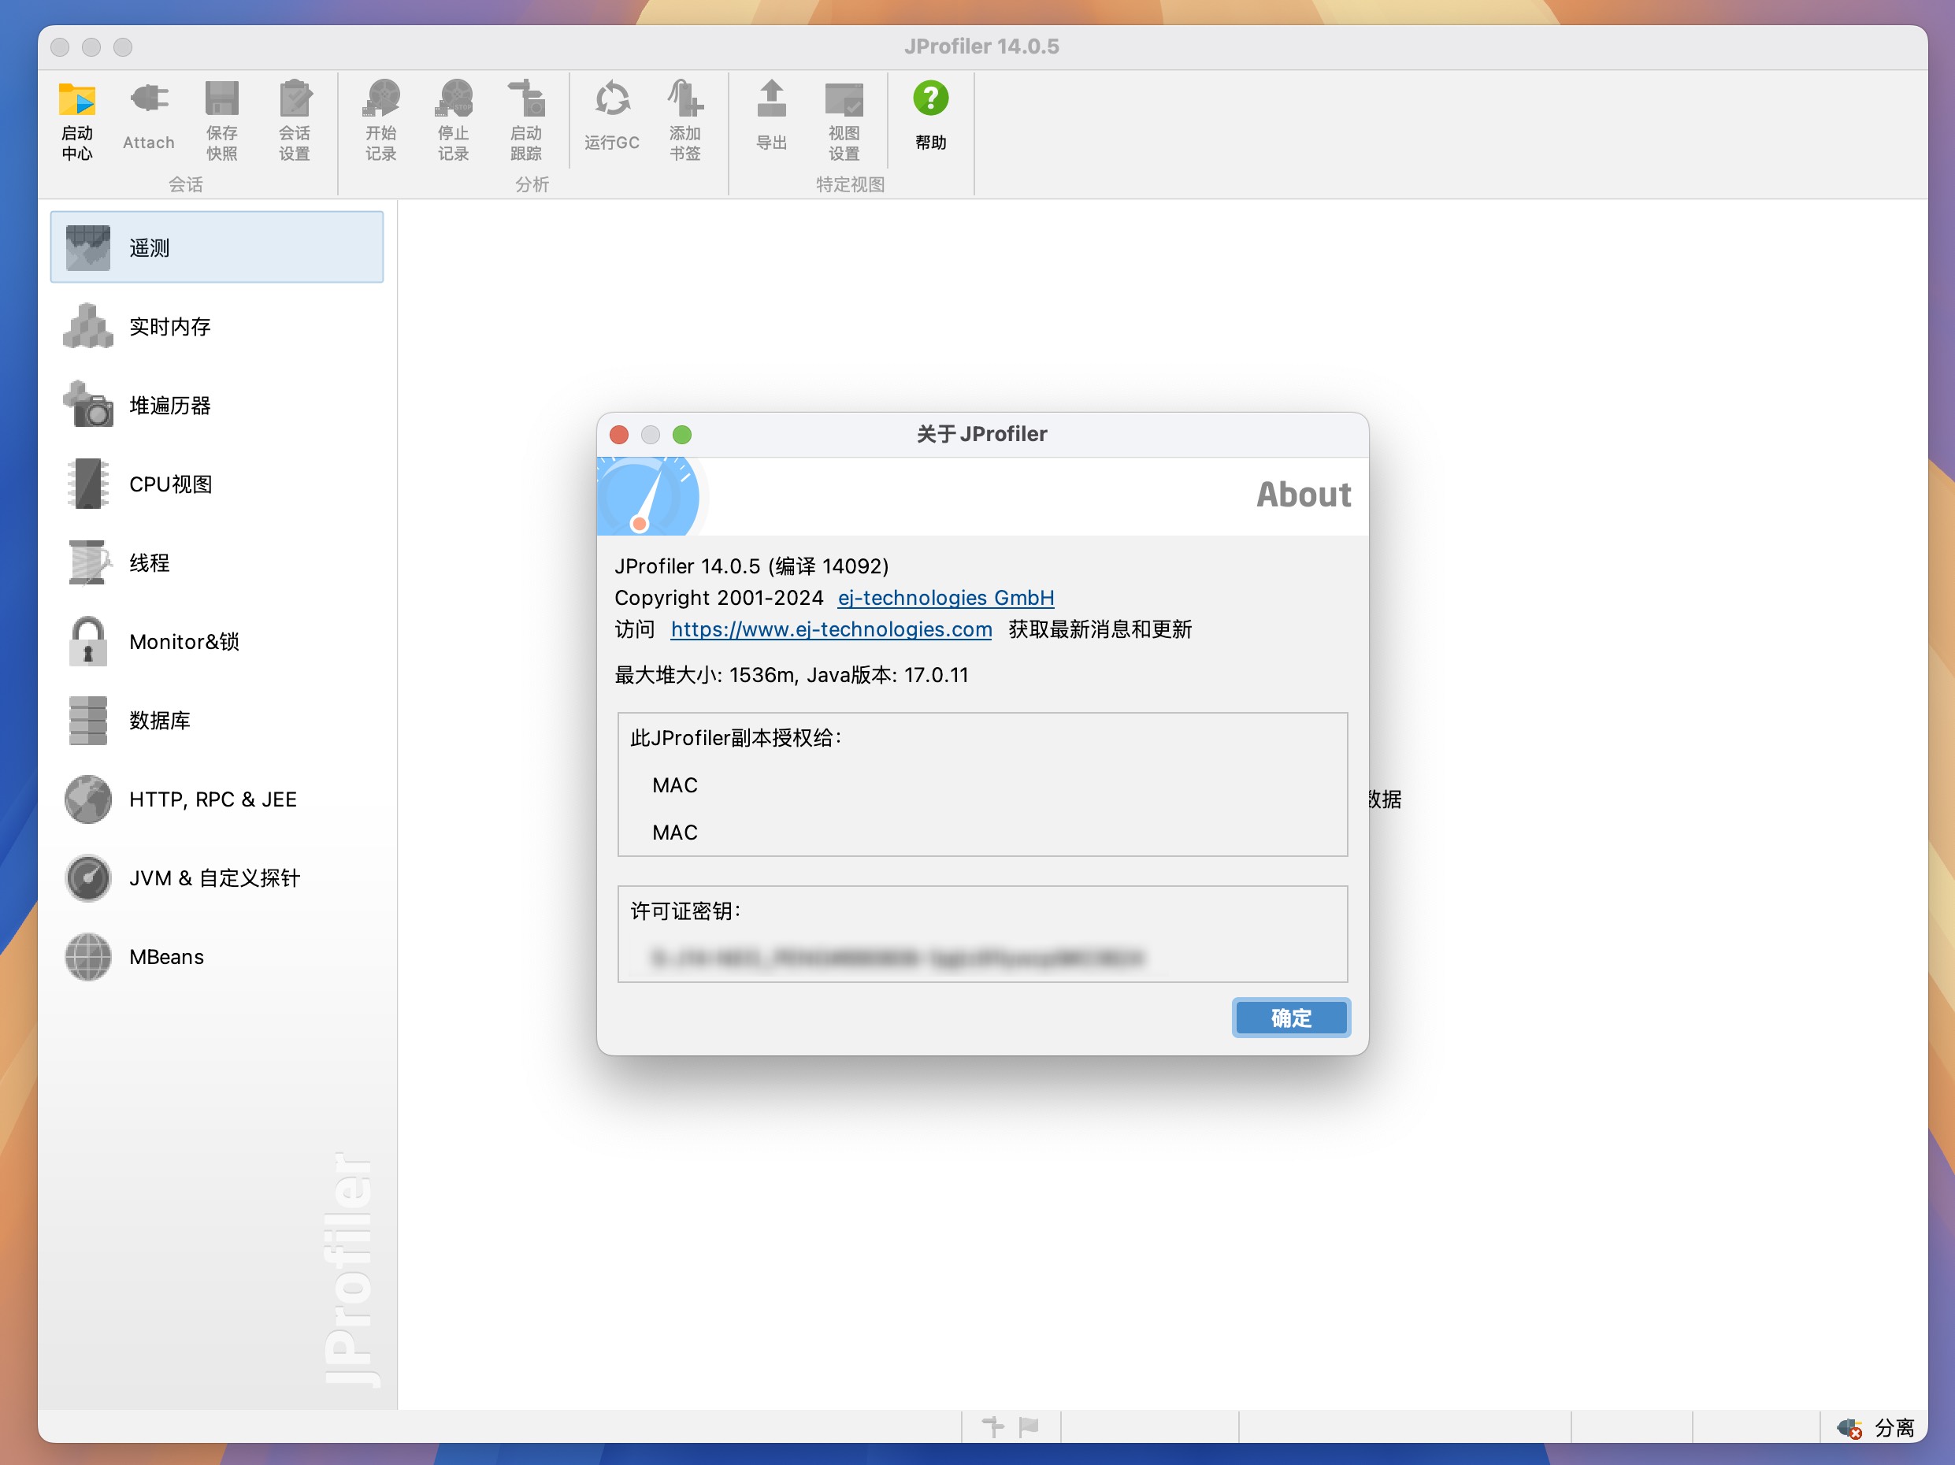
Task: Open the 线程 threads section
Action: pos(217,562)
